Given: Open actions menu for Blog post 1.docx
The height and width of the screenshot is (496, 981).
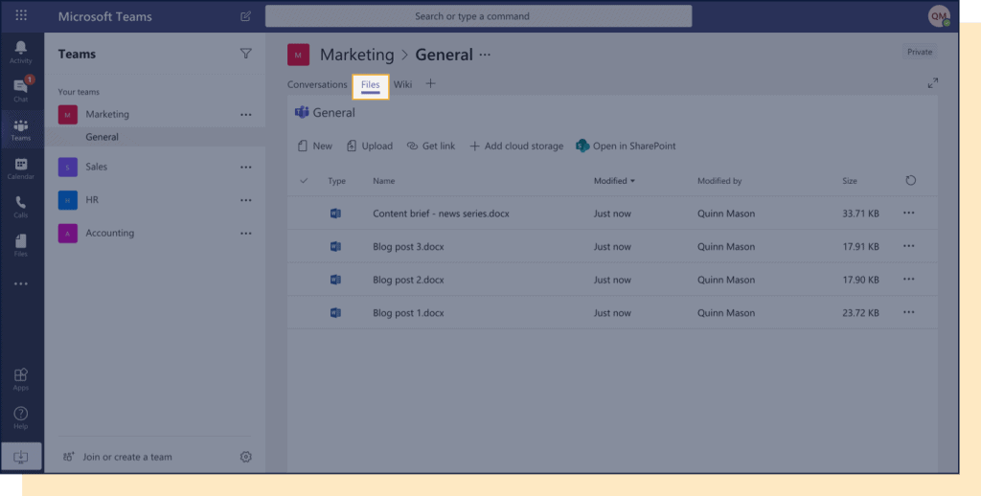Looking at the screenshot, I should pyautogui.click(x=909, y=313).
